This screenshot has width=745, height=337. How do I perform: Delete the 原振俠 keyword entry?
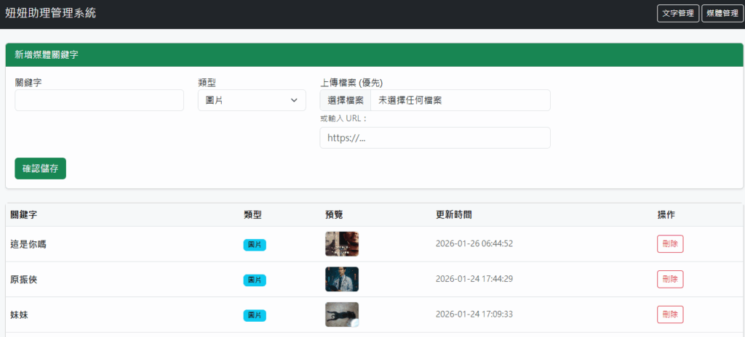(669, 280)
